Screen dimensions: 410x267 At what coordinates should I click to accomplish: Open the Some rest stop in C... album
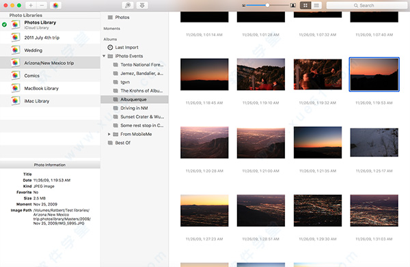pos(141,126)
